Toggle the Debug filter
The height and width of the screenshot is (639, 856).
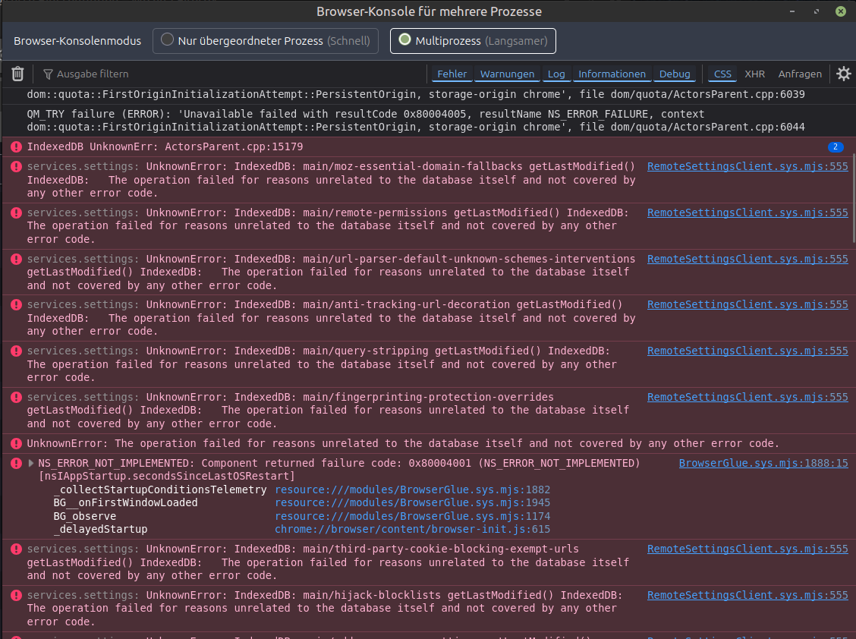pos(675,74)
